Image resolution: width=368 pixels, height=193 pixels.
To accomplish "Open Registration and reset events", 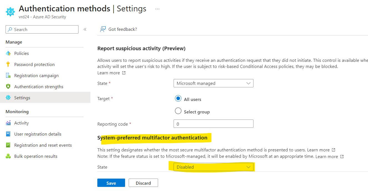I will (x=43, y=145).
